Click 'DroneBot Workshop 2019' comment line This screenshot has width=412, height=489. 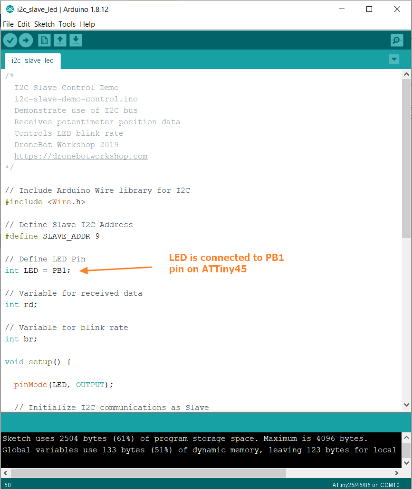(67, 145)
